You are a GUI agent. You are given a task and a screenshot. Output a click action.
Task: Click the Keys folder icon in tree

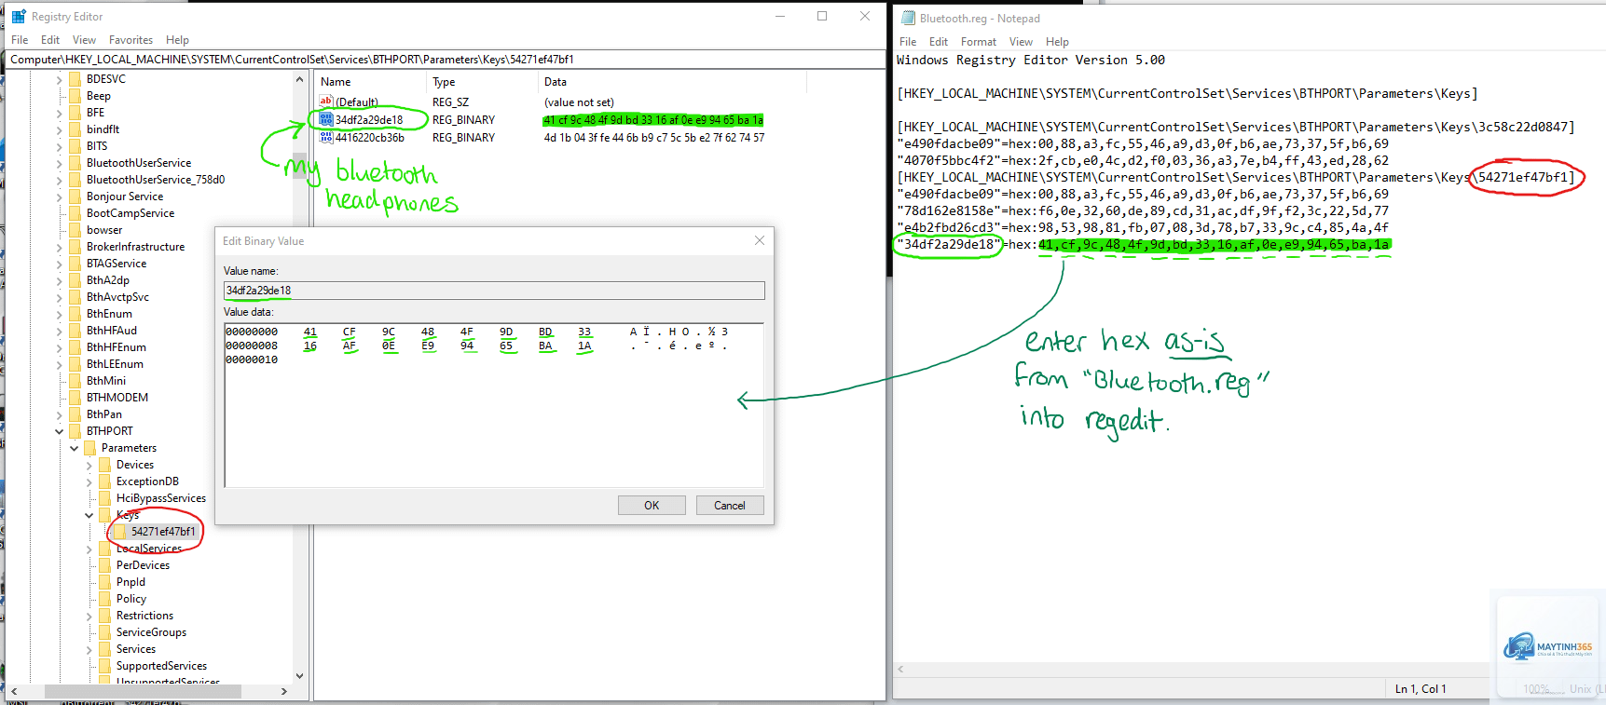point(104,515)
